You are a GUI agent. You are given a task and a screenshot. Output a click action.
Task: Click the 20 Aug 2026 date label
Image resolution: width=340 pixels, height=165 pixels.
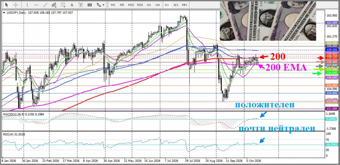[x=214, y=161]
